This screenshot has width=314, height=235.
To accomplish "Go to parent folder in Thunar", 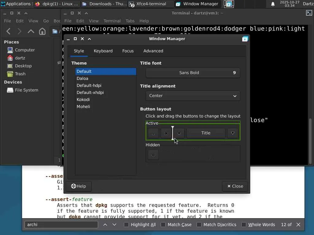I will click(x=31, y=32).
